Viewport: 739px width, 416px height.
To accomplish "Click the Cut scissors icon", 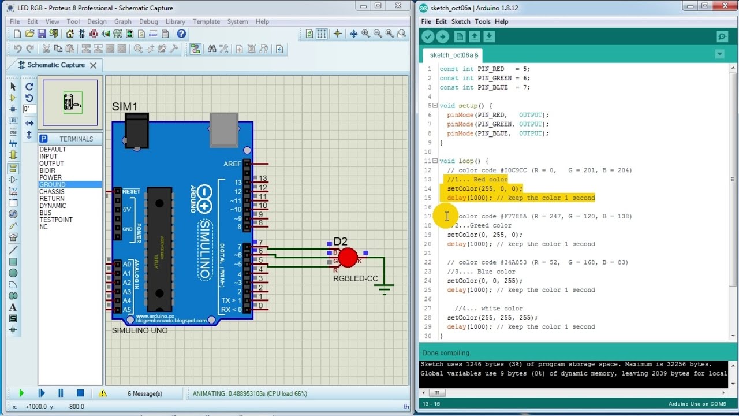I will click(46, 49).
